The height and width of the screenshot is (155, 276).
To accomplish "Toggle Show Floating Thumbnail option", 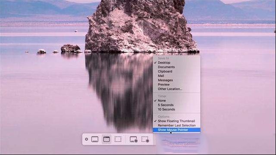I will 176,121.
